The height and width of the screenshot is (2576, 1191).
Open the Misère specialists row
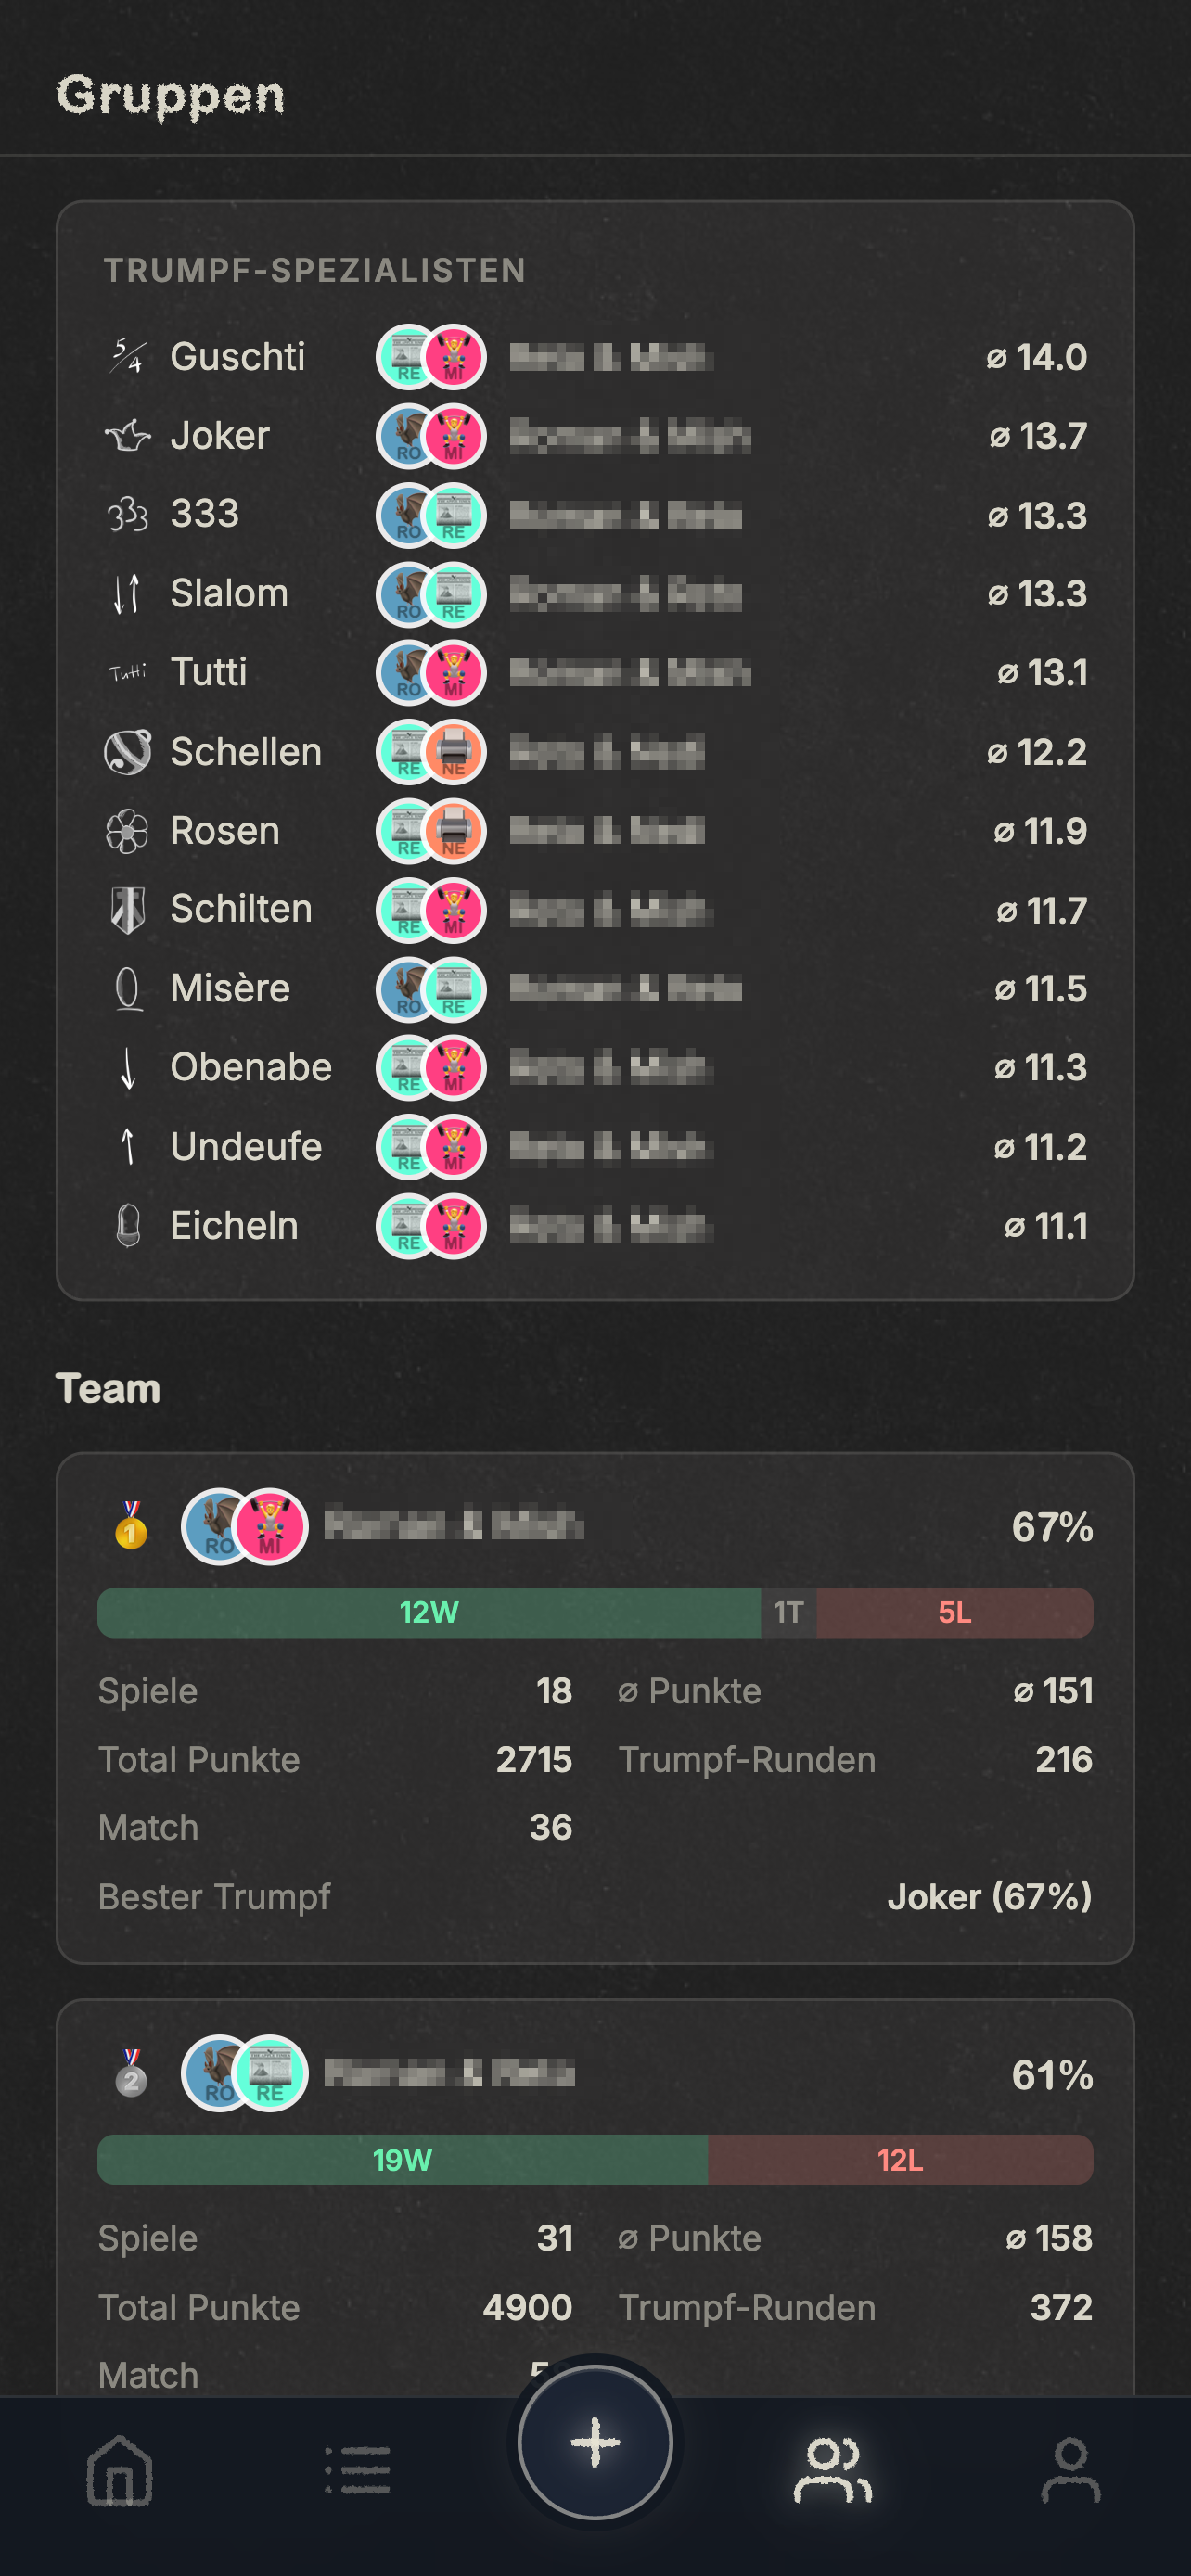[595, 989]
